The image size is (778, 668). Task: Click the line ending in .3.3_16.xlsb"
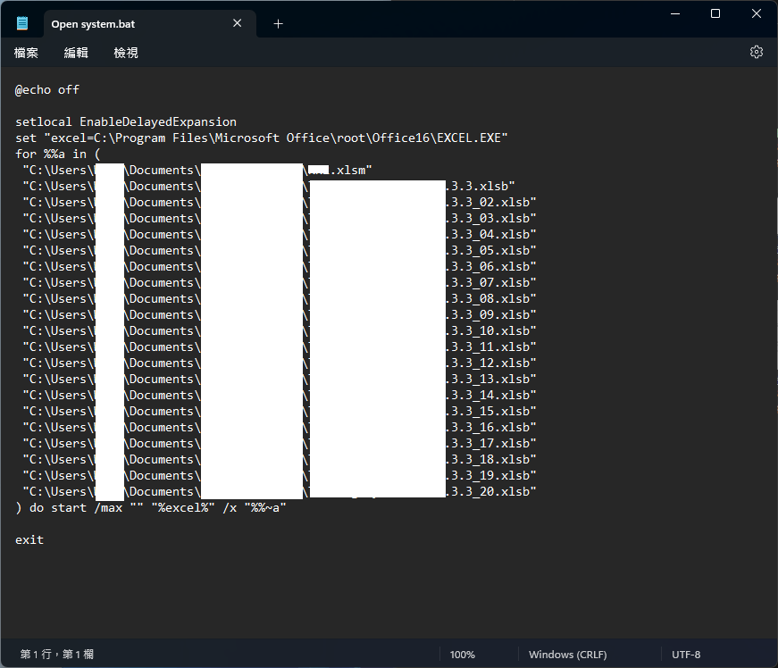(x=280, y=428)
